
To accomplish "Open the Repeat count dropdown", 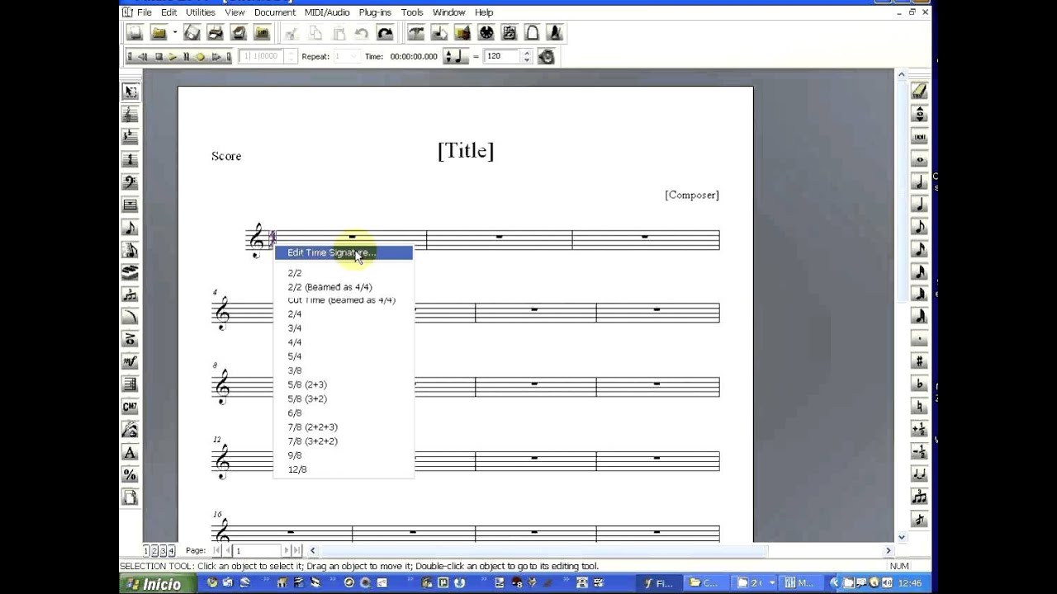I will [x=353, y=56].
